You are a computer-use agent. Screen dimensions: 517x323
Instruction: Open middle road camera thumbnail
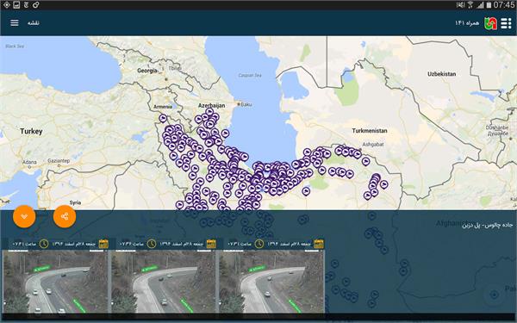pos(163,282)
